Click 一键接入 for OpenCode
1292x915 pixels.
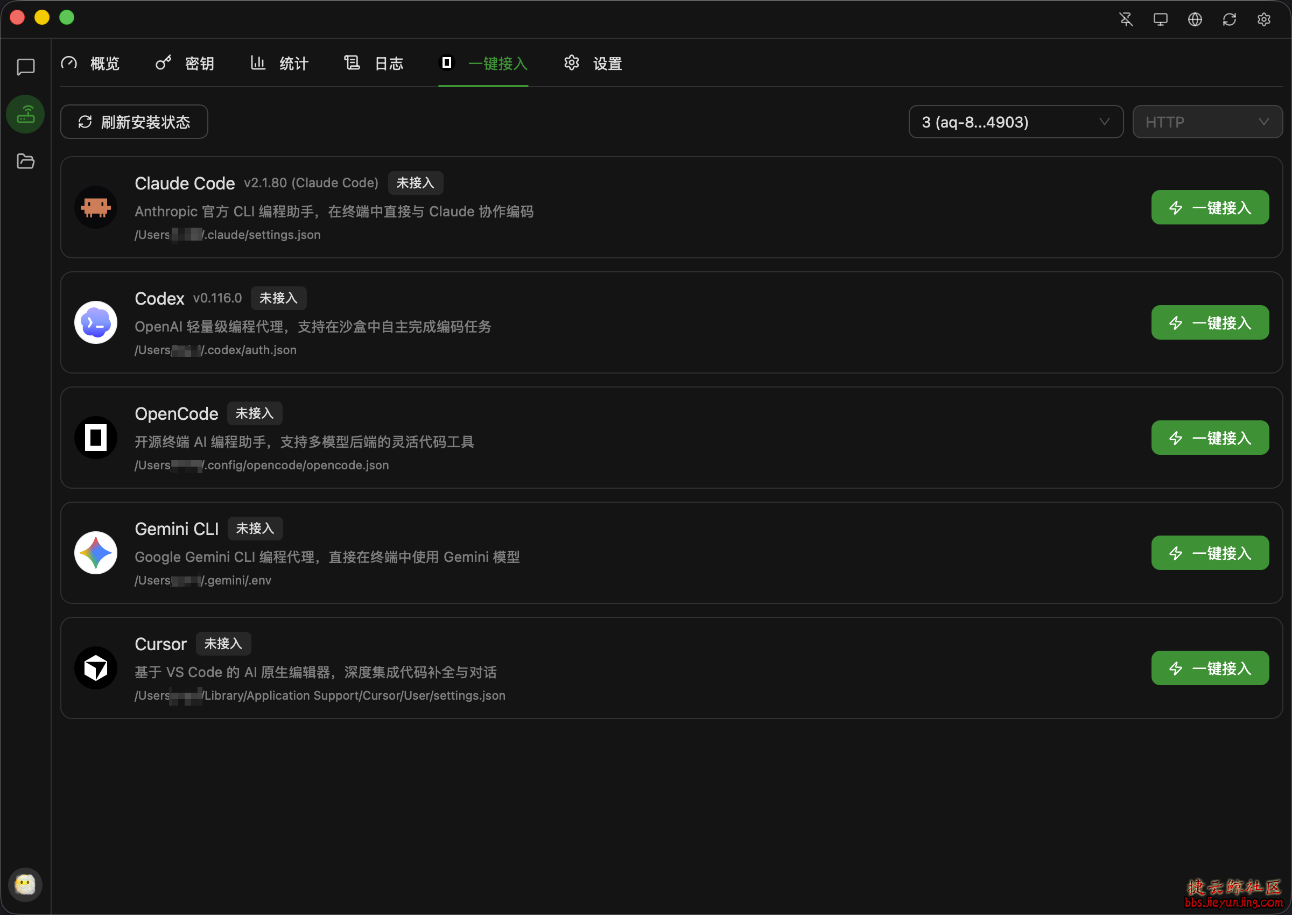pyautogui.click(x=1210, y=438)
